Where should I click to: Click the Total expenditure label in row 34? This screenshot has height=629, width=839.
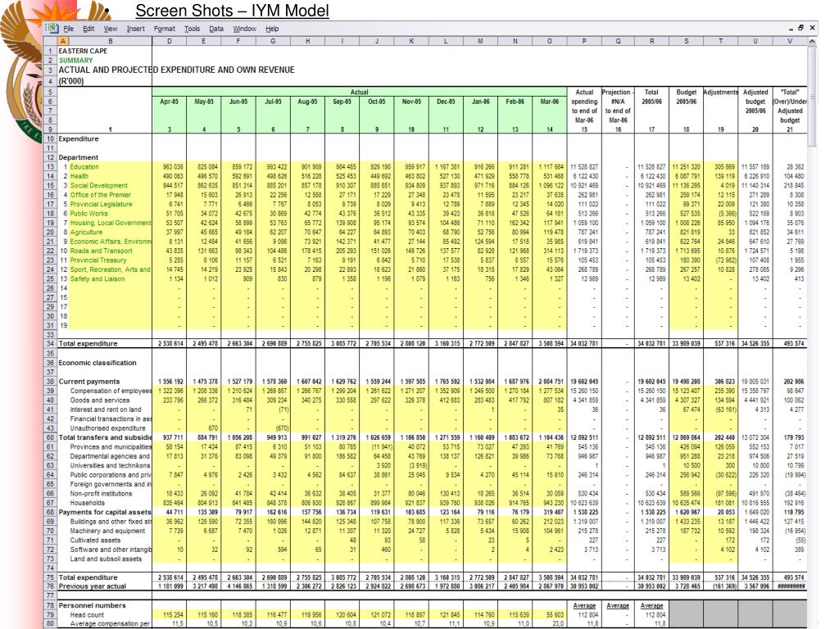point(88,343)
